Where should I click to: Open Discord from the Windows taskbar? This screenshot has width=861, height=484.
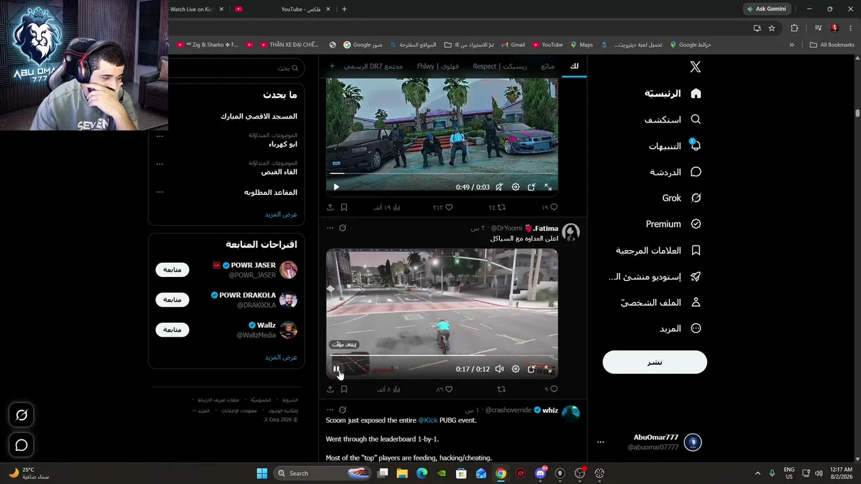click(x=540, y=473)
